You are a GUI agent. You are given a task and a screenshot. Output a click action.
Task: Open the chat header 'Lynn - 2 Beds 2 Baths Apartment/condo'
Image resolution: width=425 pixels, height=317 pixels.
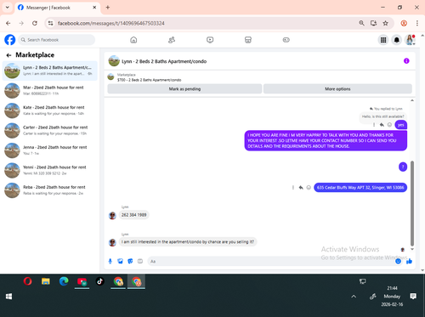(x=164, y=61)
